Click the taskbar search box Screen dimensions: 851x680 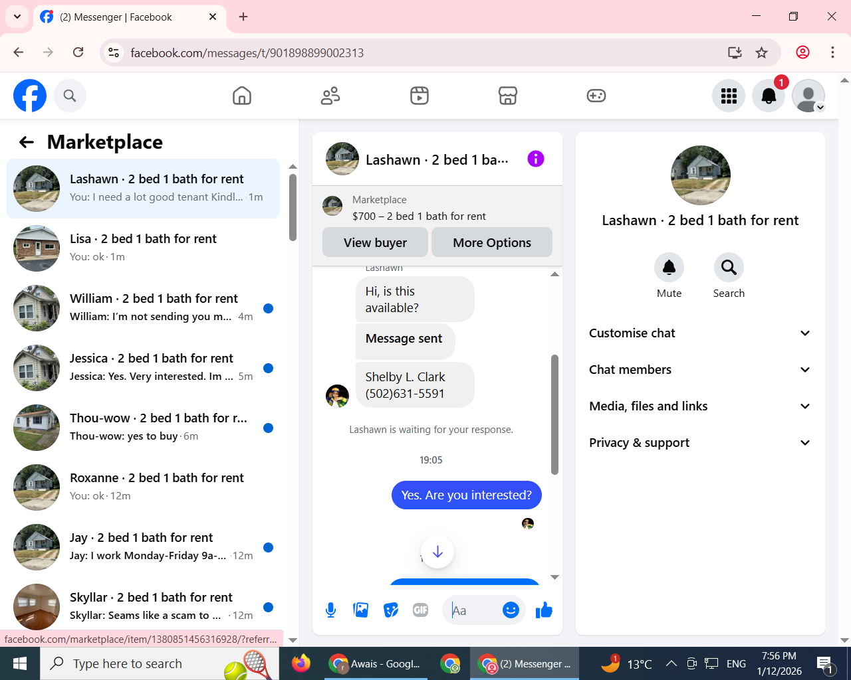click(160, 663)
